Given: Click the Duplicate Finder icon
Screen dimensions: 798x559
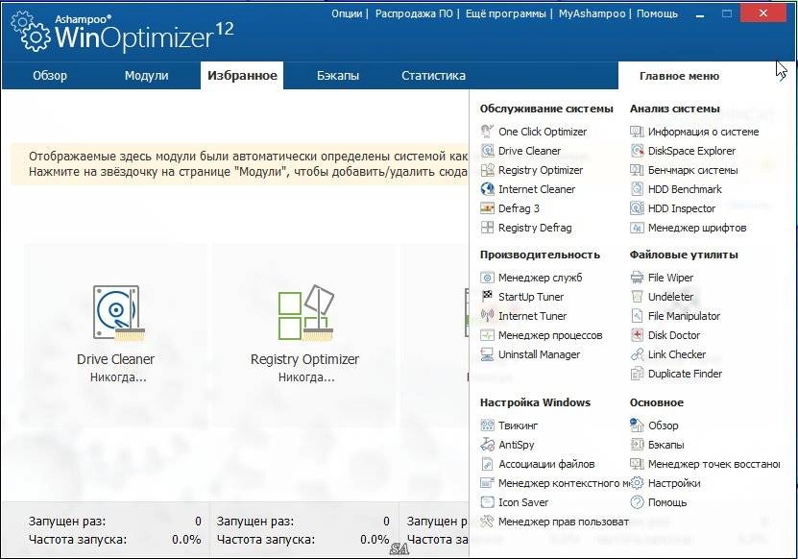Looking at the screenshot, I should pos(637,374).
